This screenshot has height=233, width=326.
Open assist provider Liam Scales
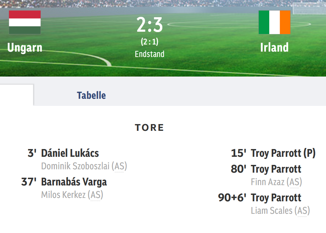pyautogui.click(x=272, y=211)
